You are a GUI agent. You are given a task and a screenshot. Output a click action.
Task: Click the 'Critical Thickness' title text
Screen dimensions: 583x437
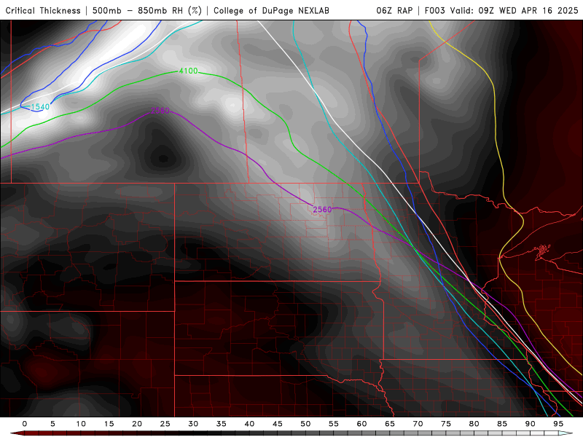(x=43, y=10)
